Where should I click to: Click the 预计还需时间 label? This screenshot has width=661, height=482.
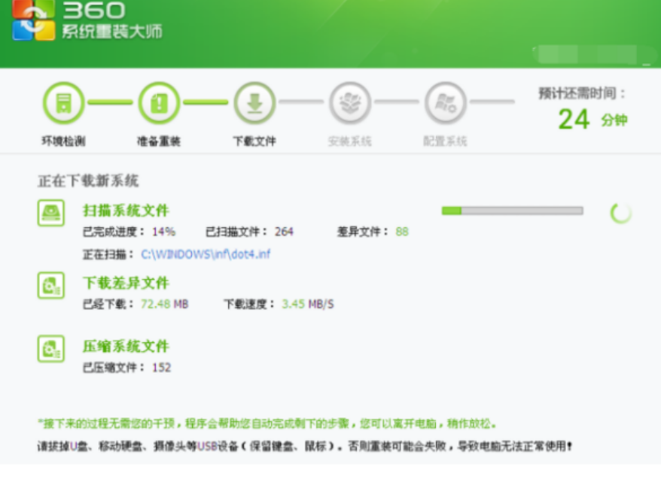point(582,93)
